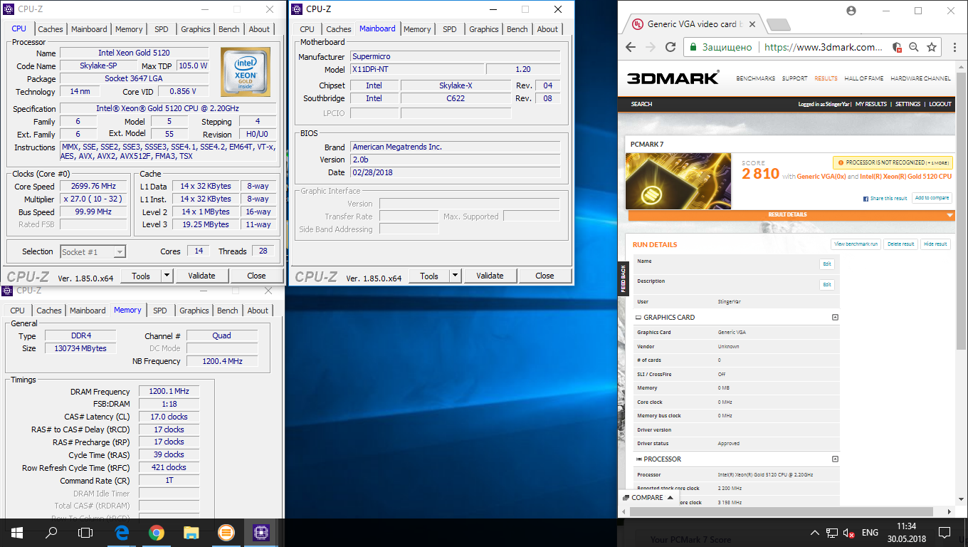Go back in the Chrome browser
Image resolution: width=968 pixels, height=547 pixels.
pos(631,47)
